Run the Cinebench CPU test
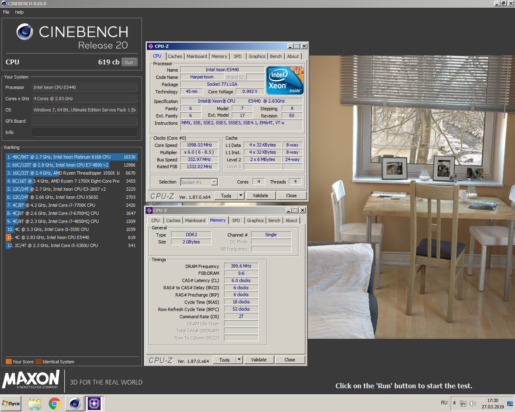 (129, 62)
